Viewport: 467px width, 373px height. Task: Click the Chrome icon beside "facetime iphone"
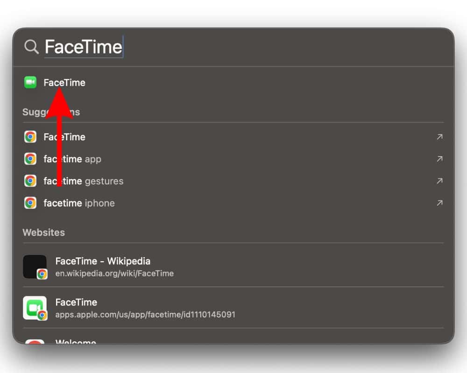pos(30,203)
